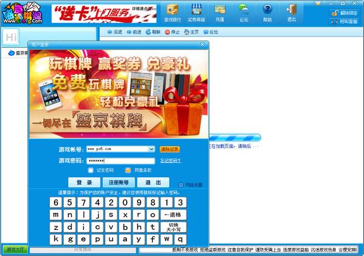Click the 登录 login button
Screen dimensions: 364x256
[x=84, y=183]
